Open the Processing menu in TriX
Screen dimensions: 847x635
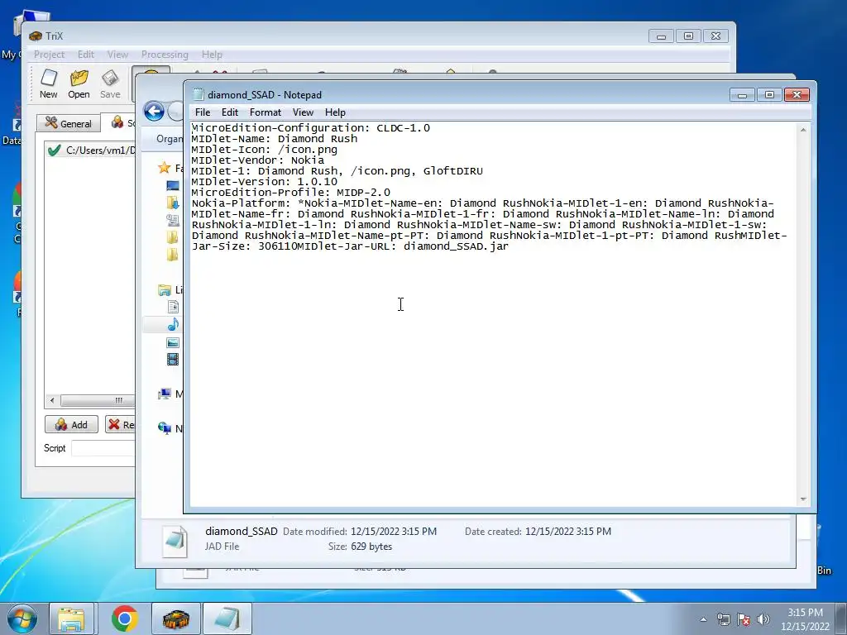coord(165,55)
